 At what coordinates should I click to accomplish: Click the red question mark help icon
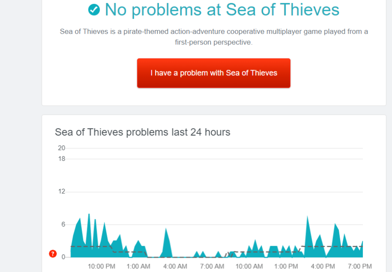click(53, 254)
